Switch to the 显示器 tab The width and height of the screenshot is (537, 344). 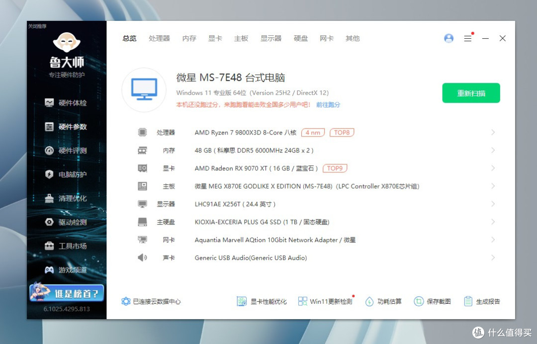coord(271,38)
